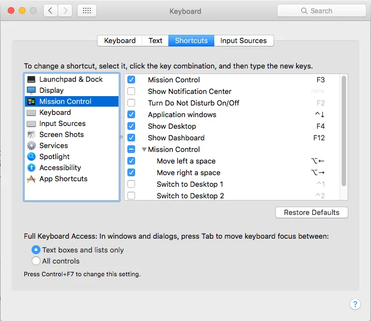The image size is (371, 321).
Task: Open the help question mark button
Action: [x=355, y=304]
